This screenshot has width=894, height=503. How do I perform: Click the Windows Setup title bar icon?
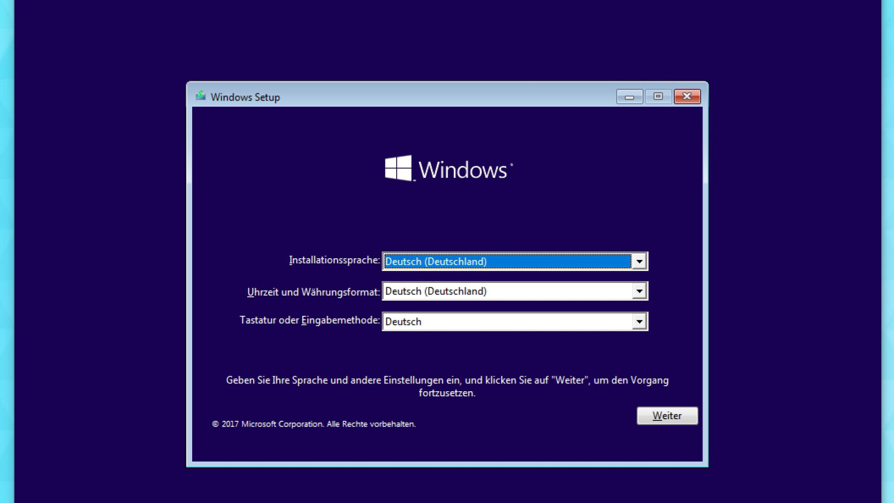coord(201,96)
